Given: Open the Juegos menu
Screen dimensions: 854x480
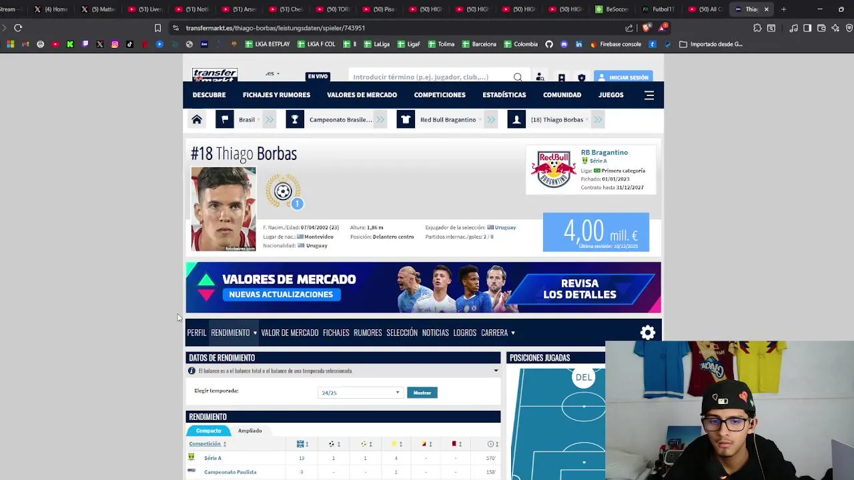Looking at the screenshot, I should [610, 95].
